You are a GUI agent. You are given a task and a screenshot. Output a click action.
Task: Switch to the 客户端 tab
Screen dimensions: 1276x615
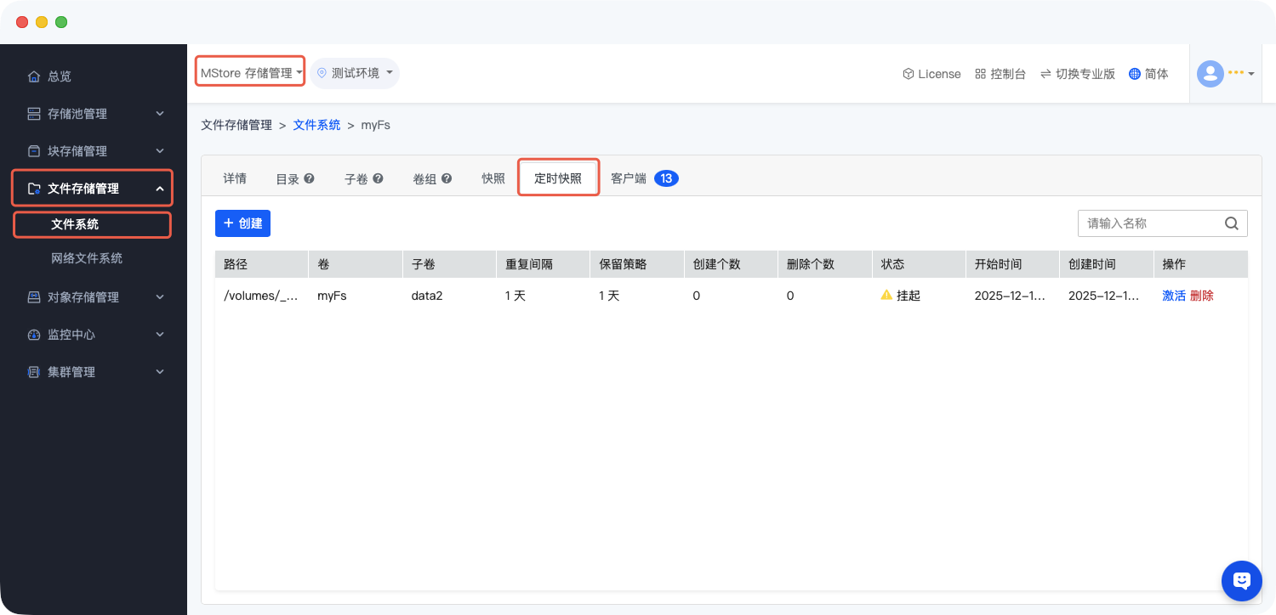click(x=629, y=178)
